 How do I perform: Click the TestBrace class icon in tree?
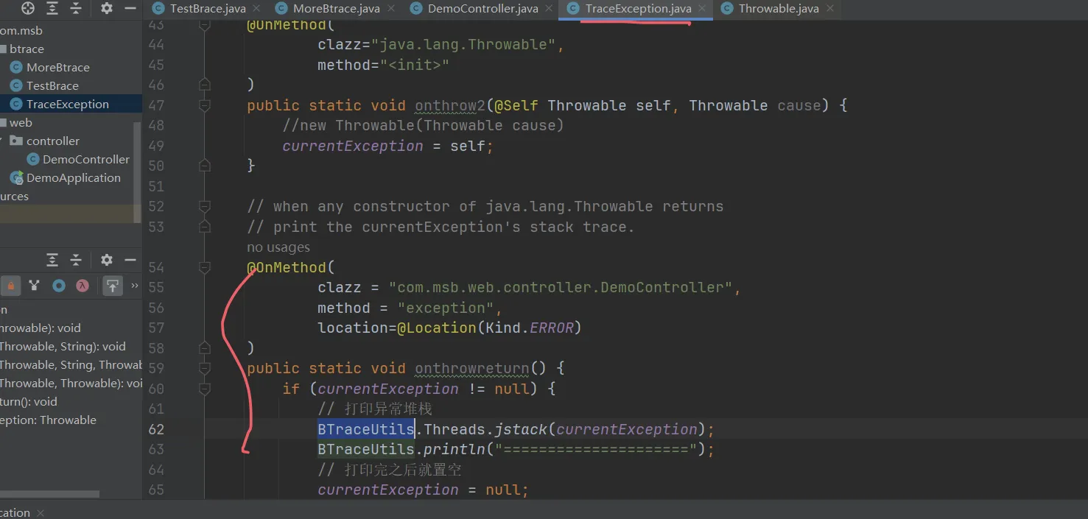pyautogui.click(x=16, y=85)
